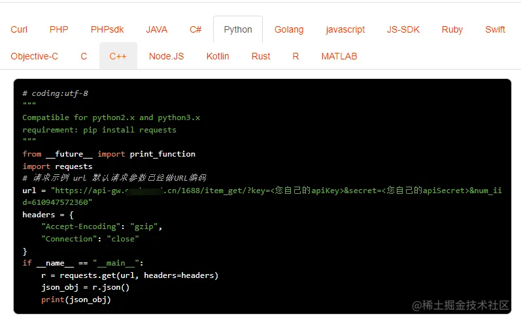Switch to the Rust tab
Image resolution: width=521 pixels, height=323 pixels.
tap(261, 56)
